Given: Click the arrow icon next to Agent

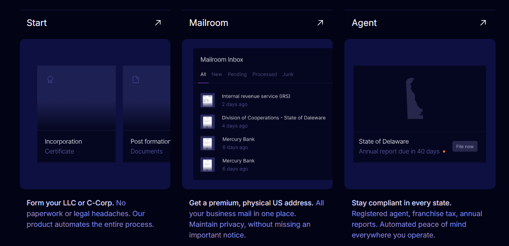Looking at the screenshot, I should pyautogui.click(x=483, y=23).
